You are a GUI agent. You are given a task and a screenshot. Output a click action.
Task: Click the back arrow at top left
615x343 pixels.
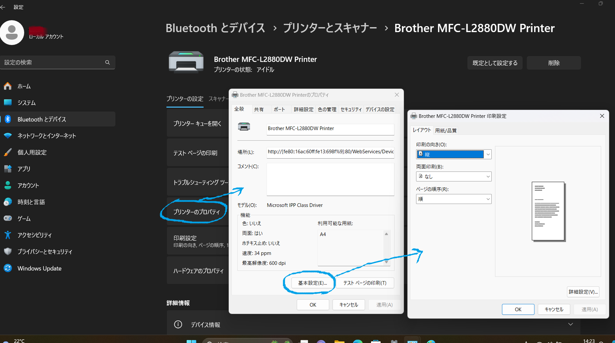[3, 7]
